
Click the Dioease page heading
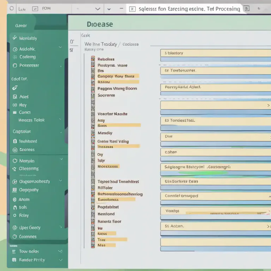pyautogui.click(x=100, y=24)
